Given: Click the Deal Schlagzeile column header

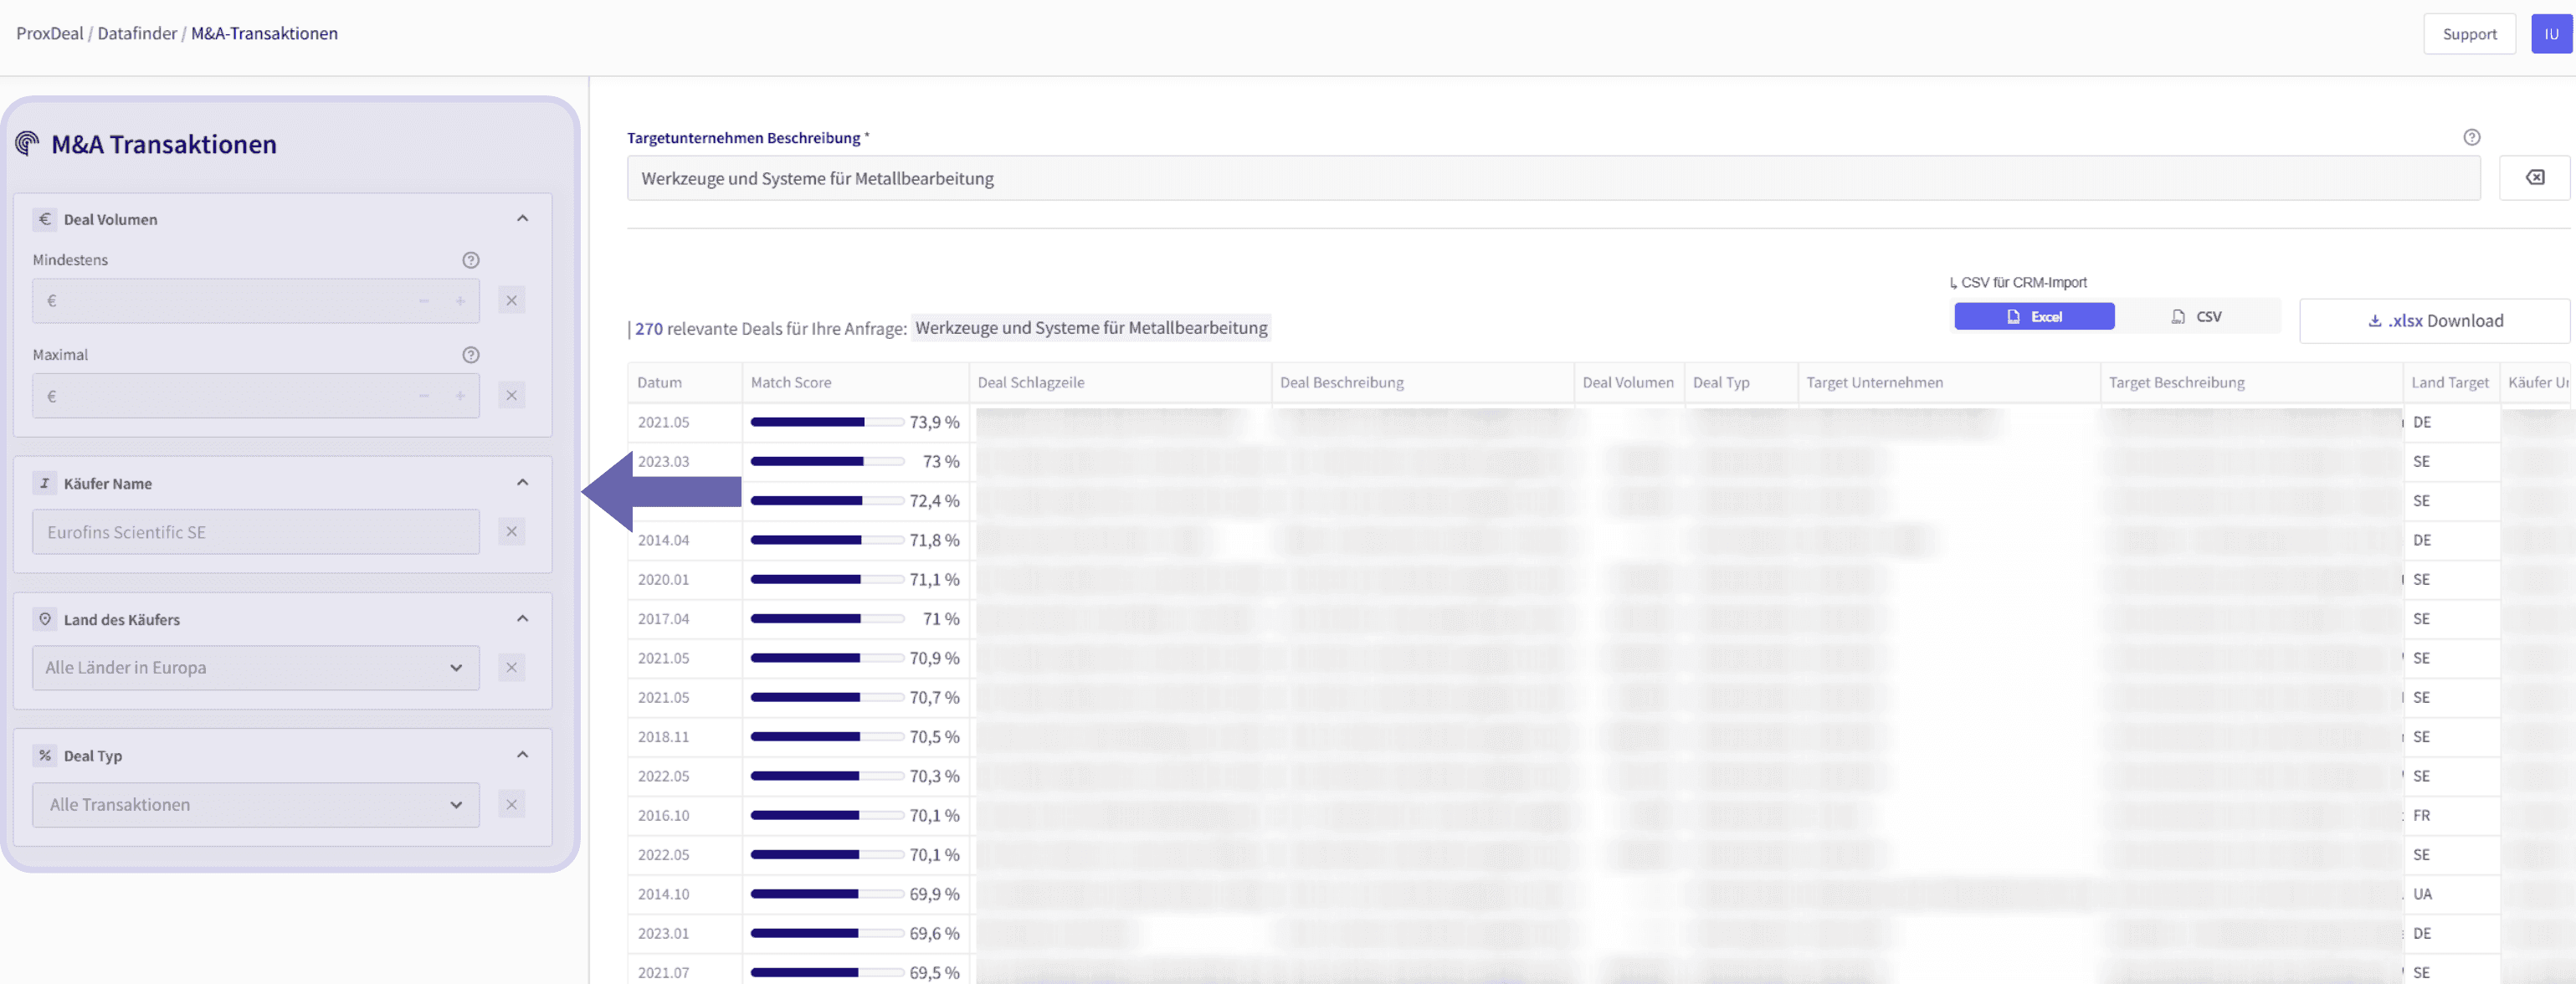Looking at the screenshot, I should 1120,382.
